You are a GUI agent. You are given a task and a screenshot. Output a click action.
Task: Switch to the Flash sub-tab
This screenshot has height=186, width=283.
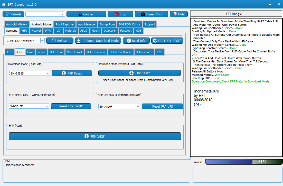(30, 52)
